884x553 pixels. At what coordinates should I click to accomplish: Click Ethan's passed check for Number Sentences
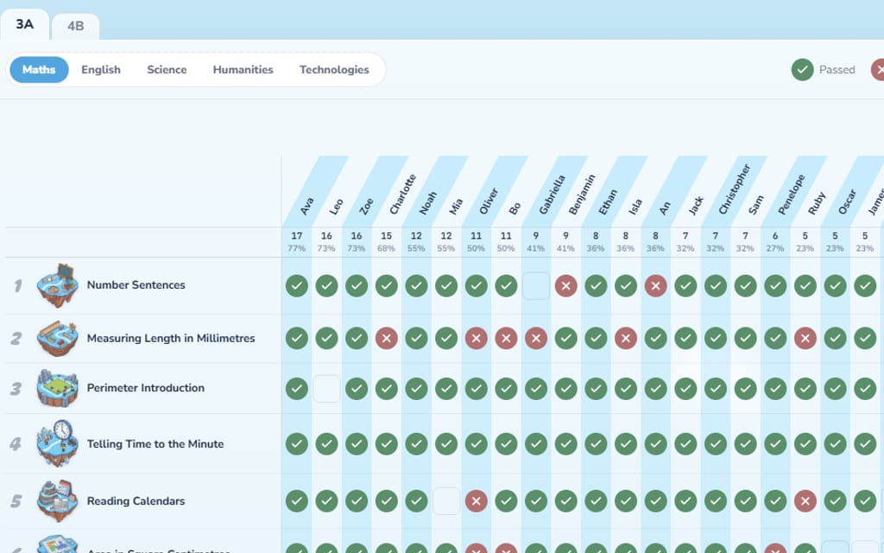[596, 285]
